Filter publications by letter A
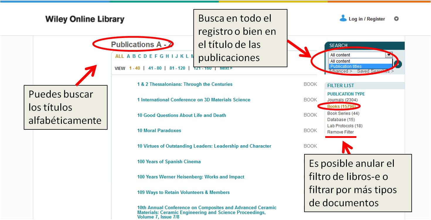The image size is (431, 220). [x=128, y=56]
